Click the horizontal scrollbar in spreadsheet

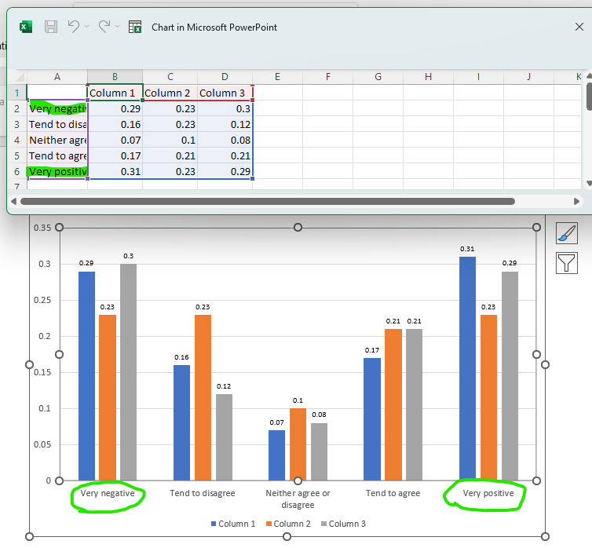[267, 201]
